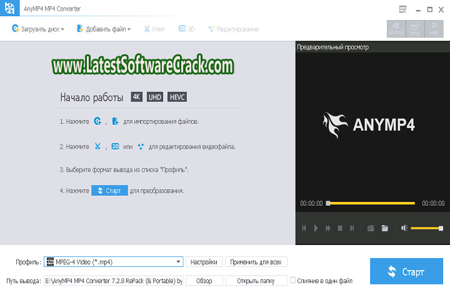
Task: Click the 'Клип' toolbar item
Action: coord(154,29)
